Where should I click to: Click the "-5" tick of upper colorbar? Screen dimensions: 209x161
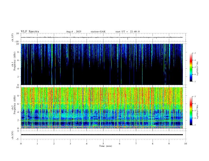click(195, 67)
